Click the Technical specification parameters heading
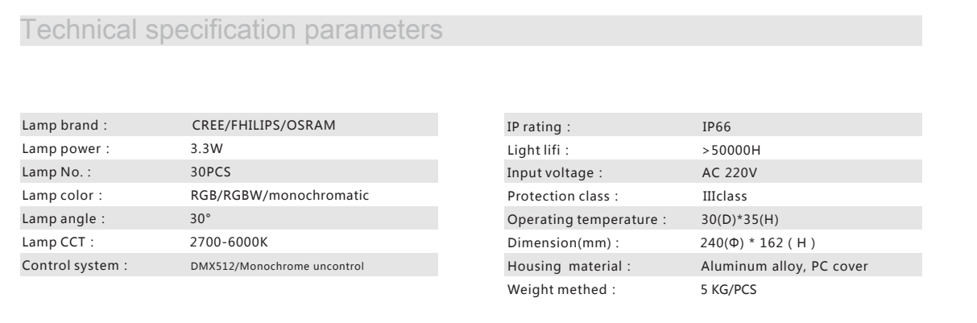The width and height of the screenshot is (977, 323). [x=231, y=31]
